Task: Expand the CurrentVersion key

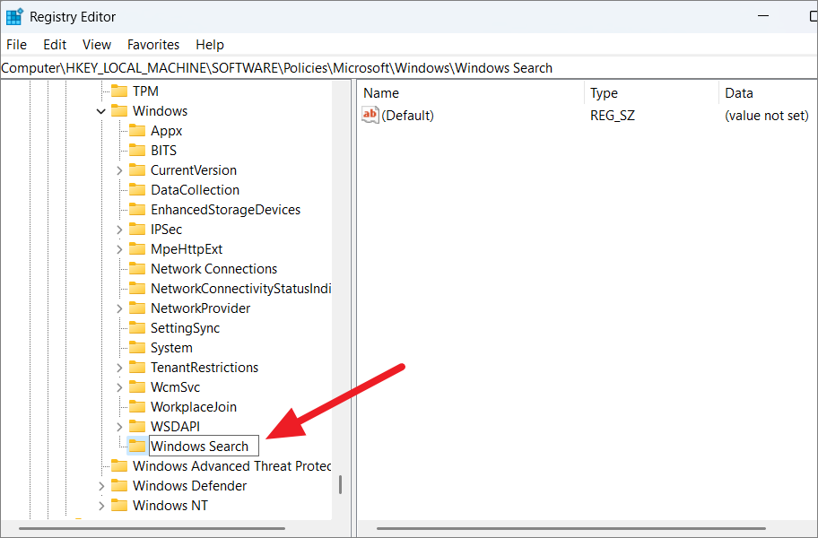Action: [119, 170]
